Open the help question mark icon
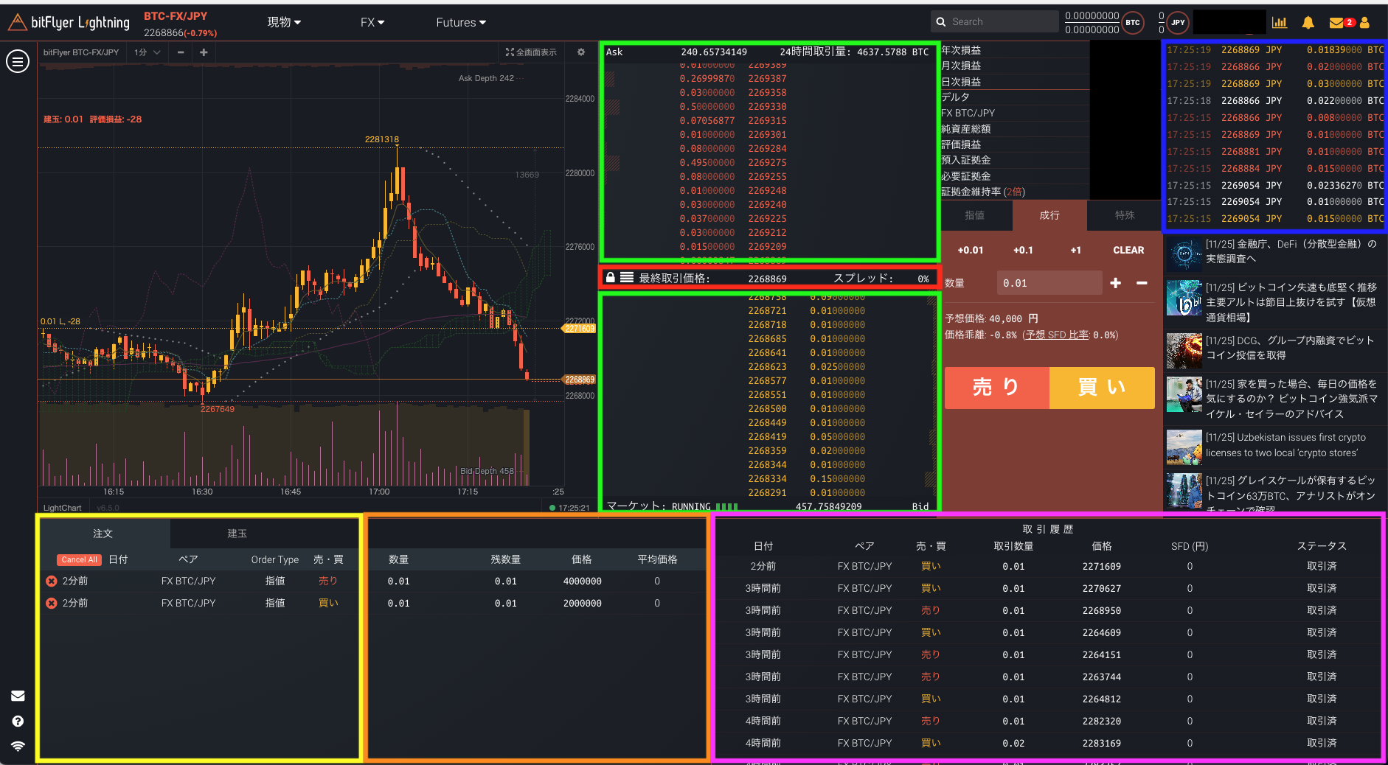The image size is (1388, 765). coord(18,722)
